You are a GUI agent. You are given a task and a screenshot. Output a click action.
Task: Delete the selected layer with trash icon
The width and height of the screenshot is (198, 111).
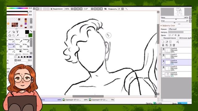tap(174, 45)
